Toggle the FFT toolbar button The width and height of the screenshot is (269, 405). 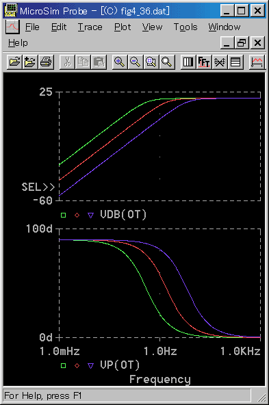click(204, 62)
